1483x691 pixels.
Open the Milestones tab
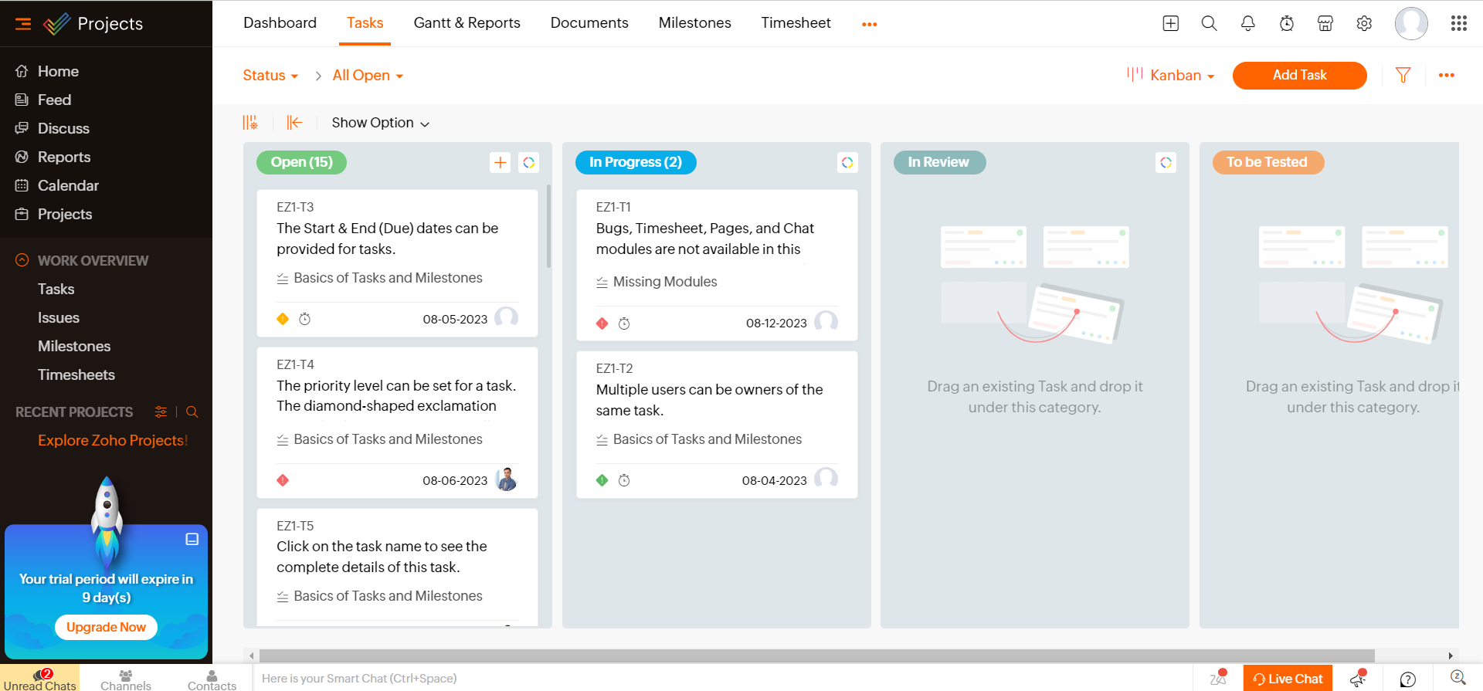pos(694,23)
